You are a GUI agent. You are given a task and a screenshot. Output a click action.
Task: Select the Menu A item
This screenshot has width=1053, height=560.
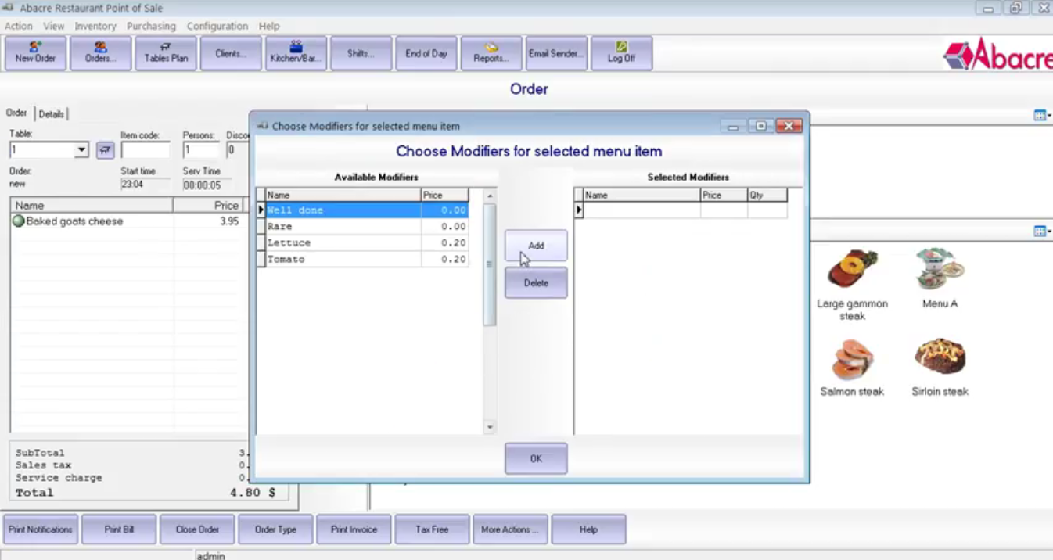[x=940, y=279]
